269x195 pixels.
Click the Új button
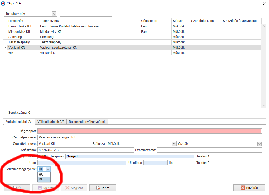(17, 188)
